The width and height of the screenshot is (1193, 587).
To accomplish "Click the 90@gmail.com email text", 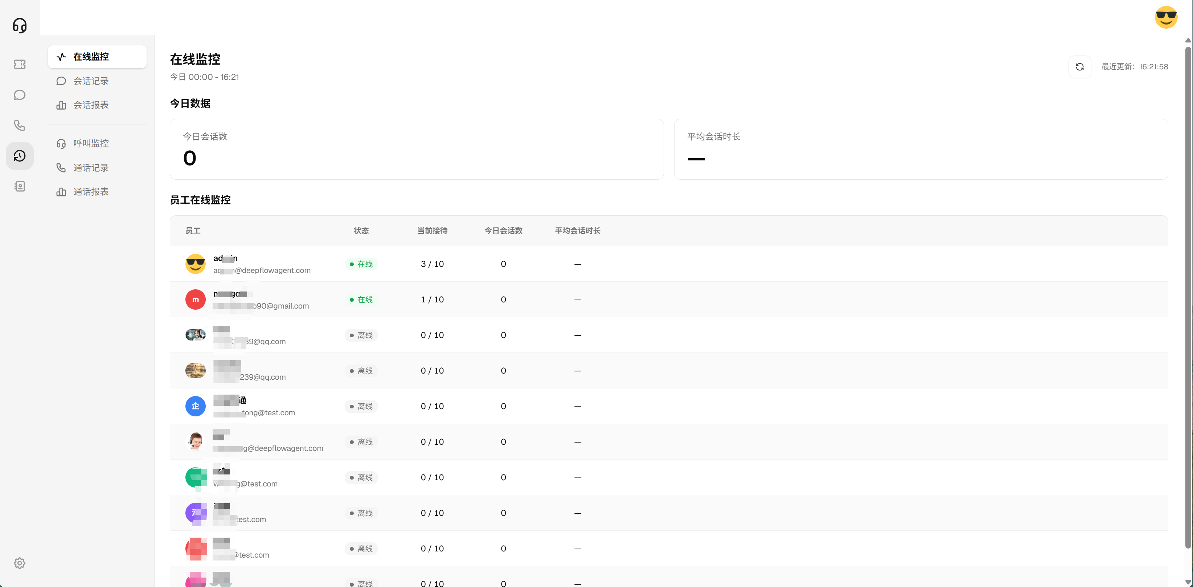I will point(261,306).
